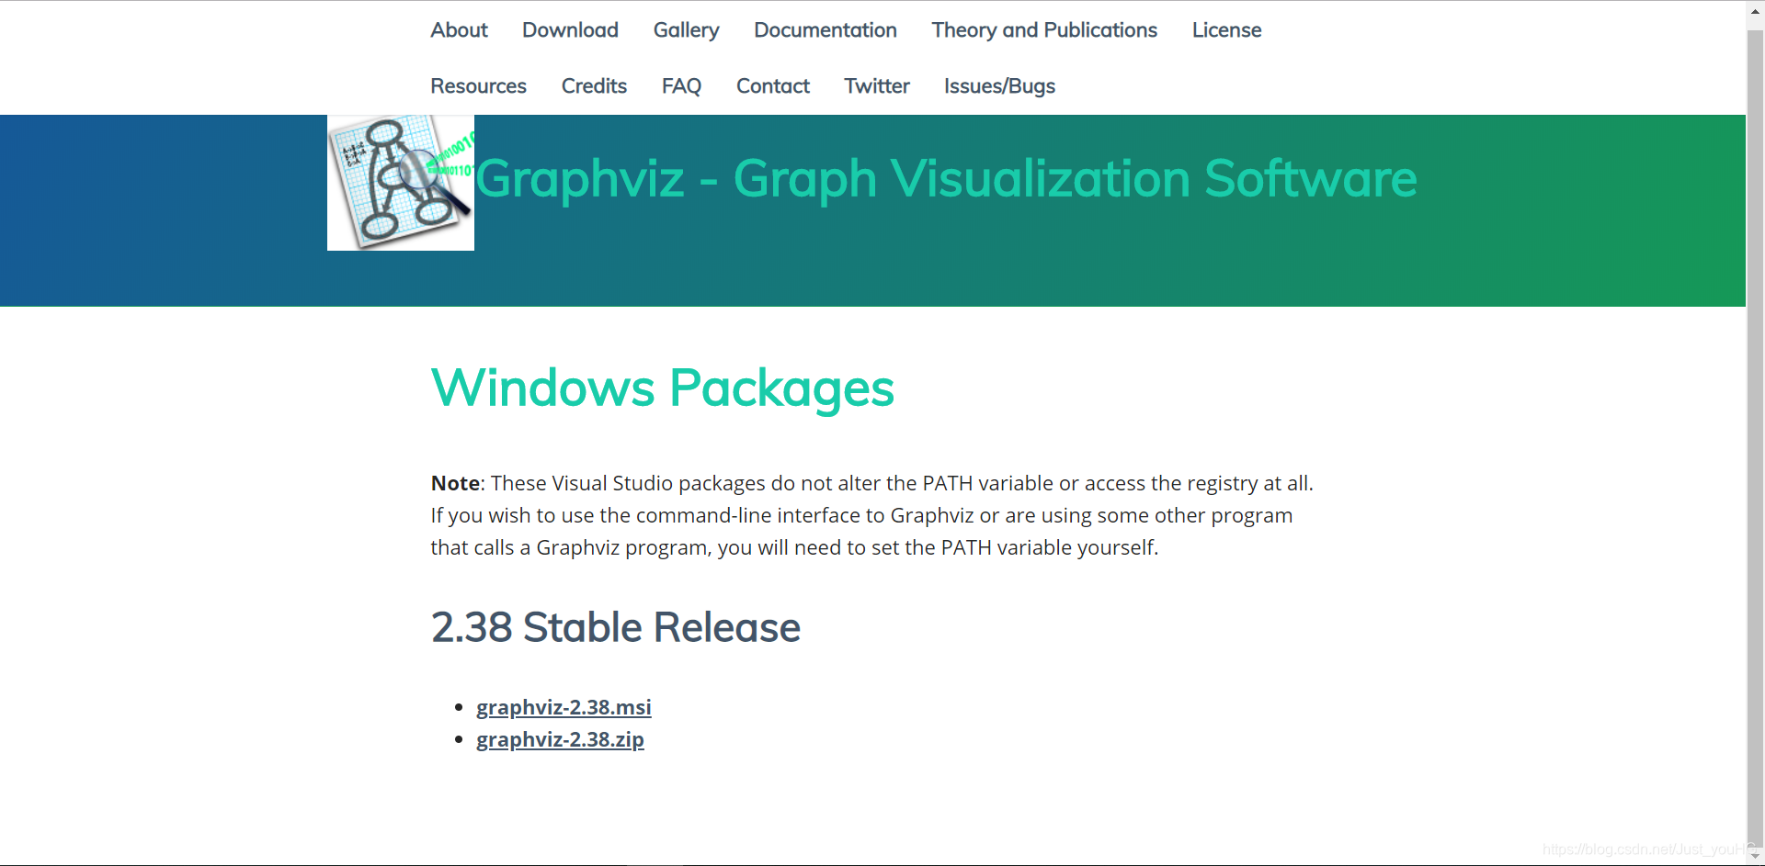
Task: Click the scrollbar up arrow
Action: point(1754,11)
